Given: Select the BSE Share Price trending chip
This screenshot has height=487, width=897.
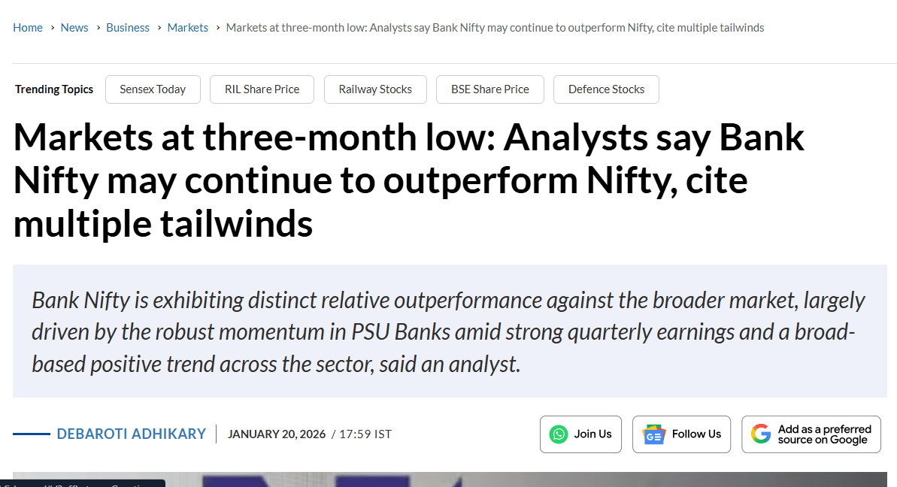Looking at the screenshot, I should pyautogui.click(x=489, y=89).
